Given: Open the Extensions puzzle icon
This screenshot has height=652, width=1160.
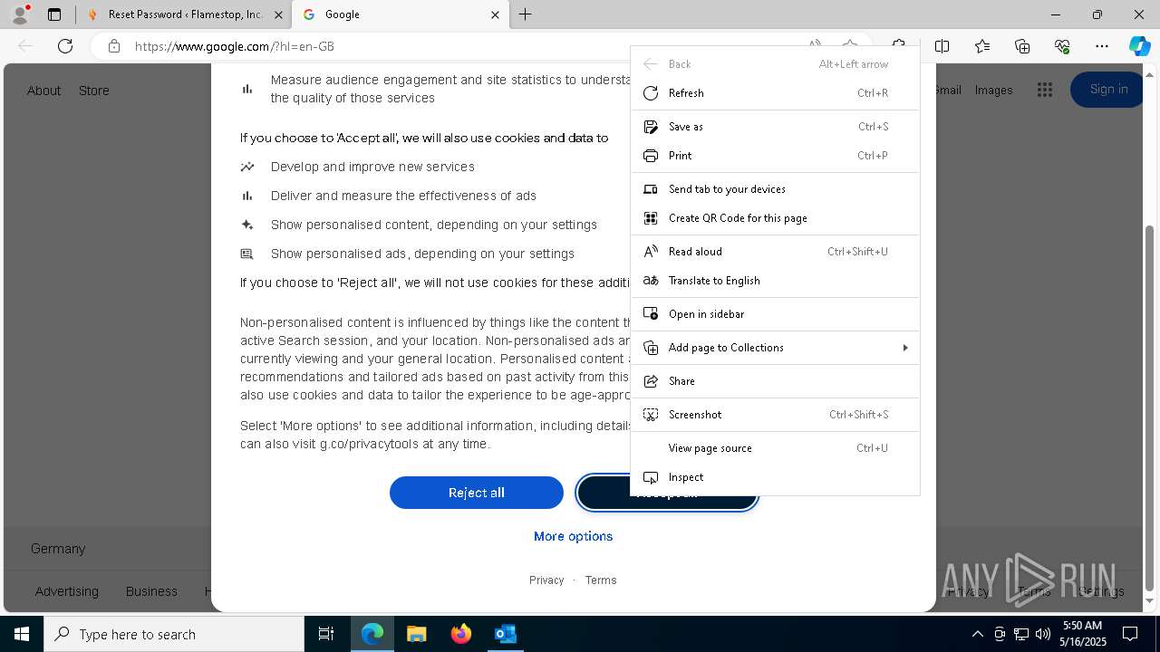Looking at the screenshot, I should (898, 46).
